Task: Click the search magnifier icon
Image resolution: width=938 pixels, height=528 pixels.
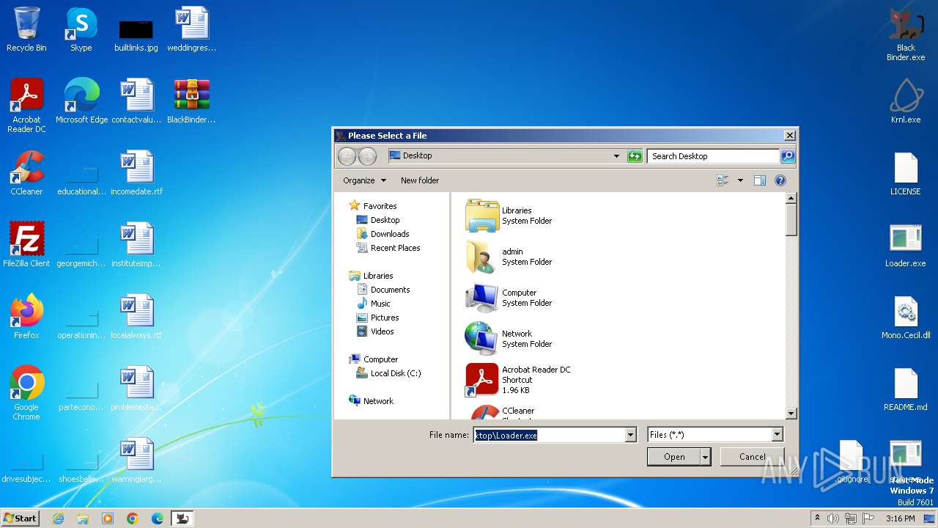Action: pyautogui.click(x=787, y=155)
